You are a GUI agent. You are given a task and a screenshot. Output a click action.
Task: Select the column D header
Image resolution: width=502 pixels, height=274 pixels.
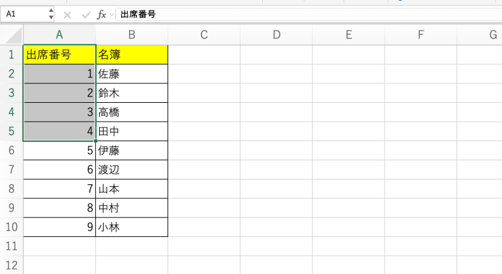[x=276, y=35]
